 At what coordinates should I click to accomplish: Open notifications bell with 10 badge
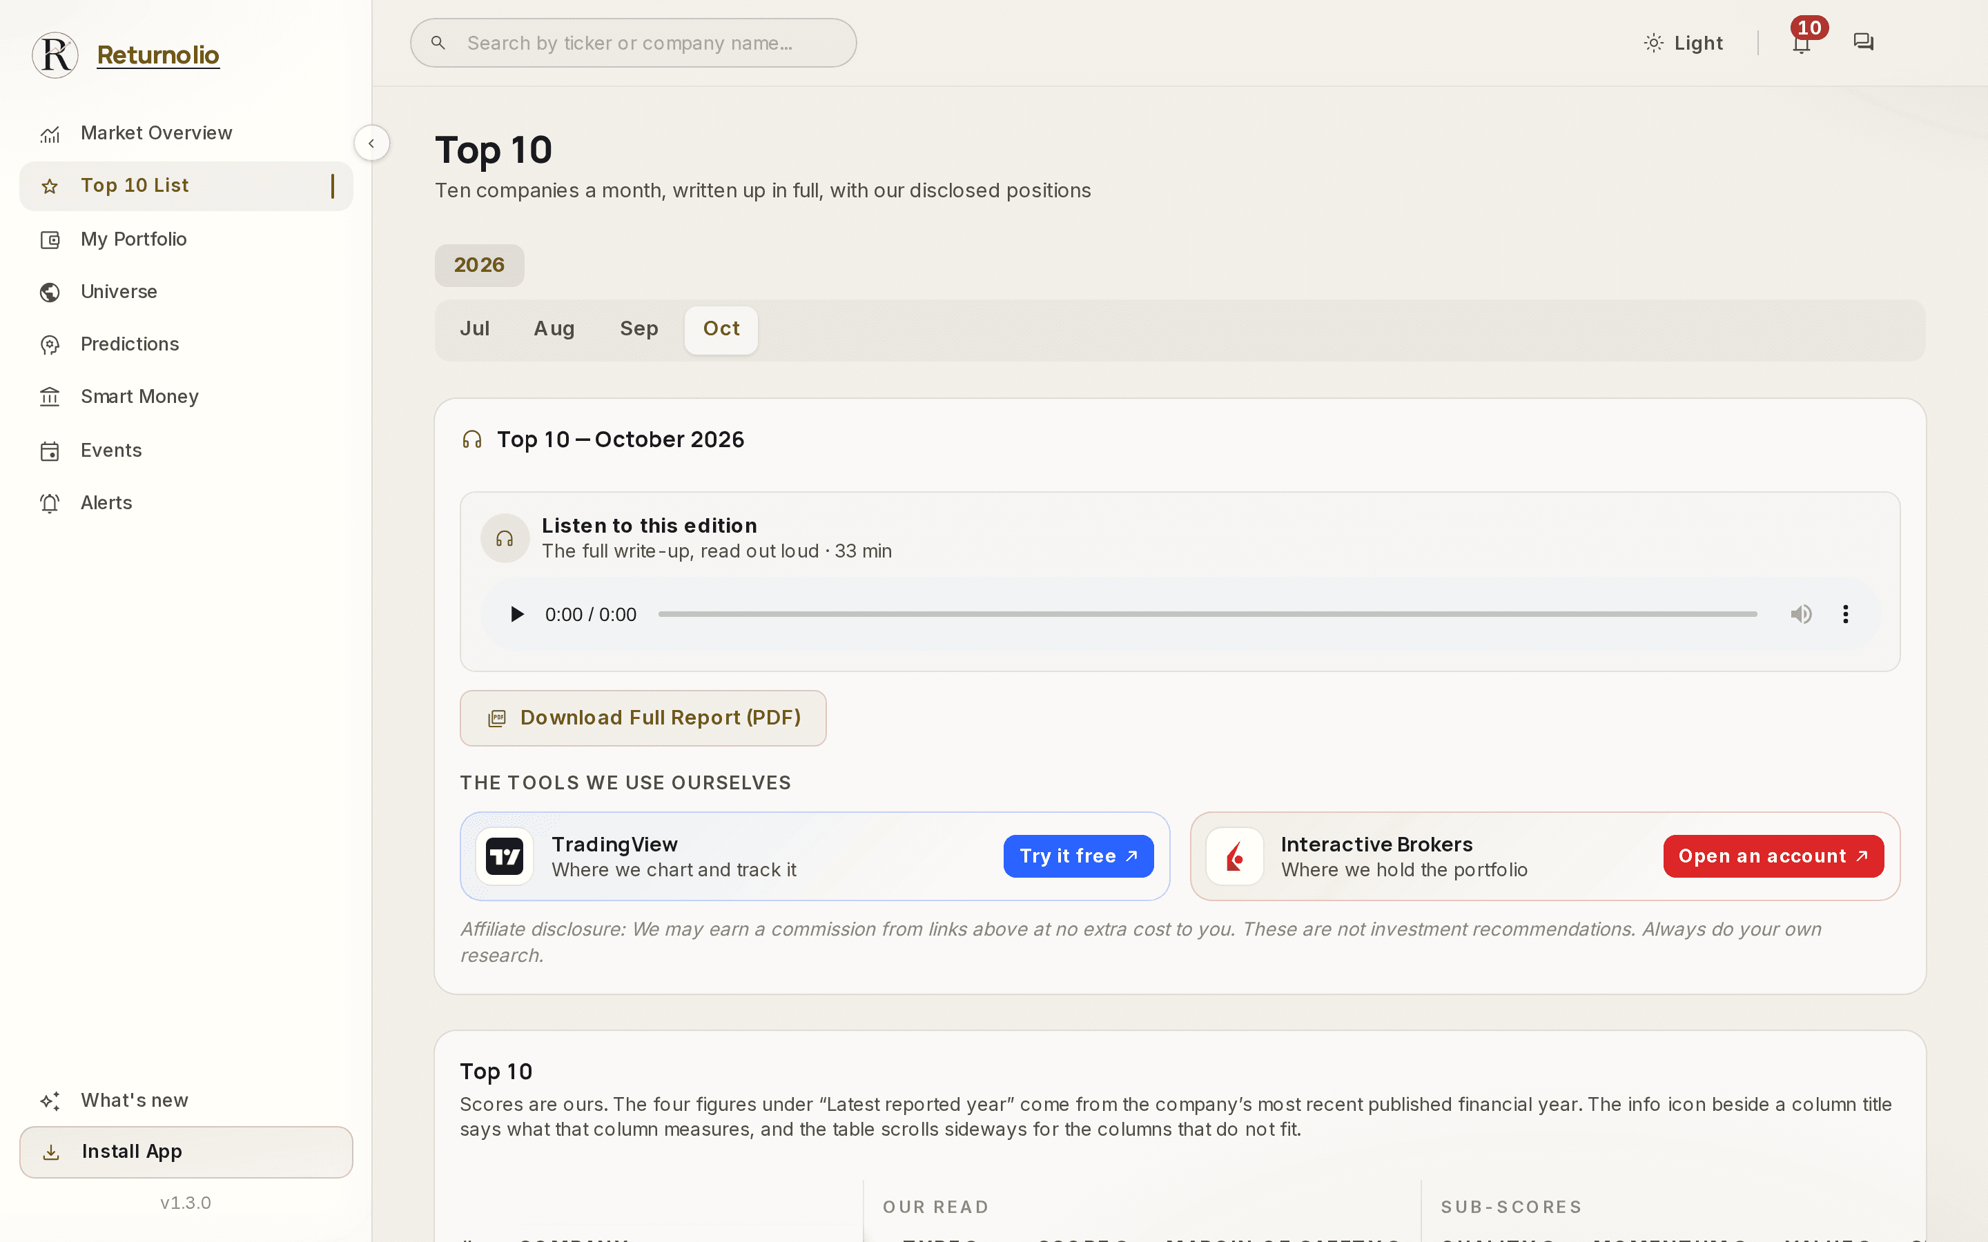click(x=1802, y=43)
